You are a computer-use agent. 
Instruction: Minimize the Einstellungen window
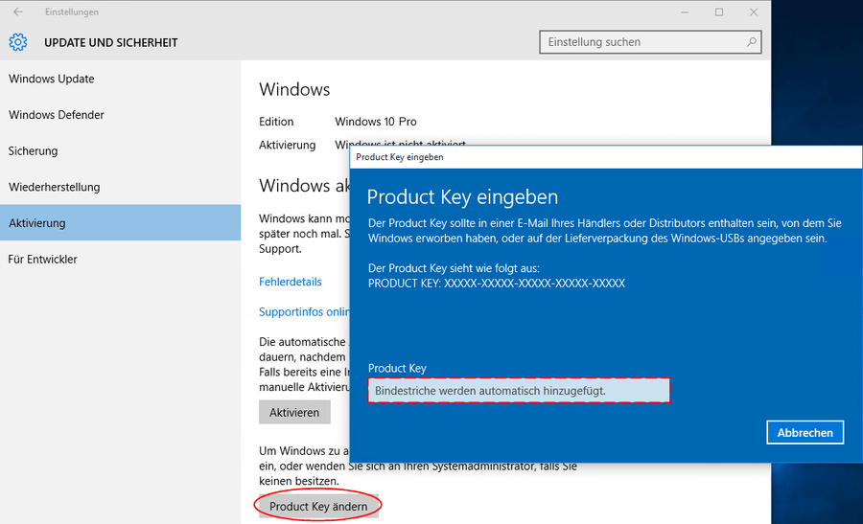coord(684,12)
